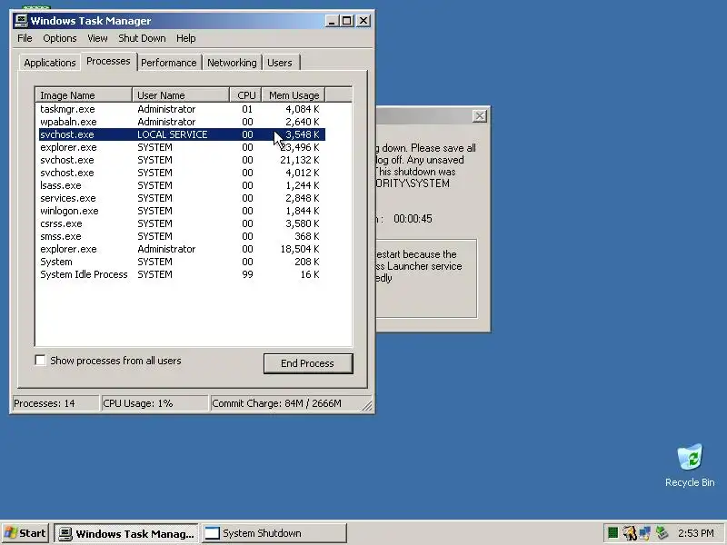Image resolution: width=727 pixels, height=545 pixels.
Task: Select the System Idle Process row
Action: pyautogui.click(x=182, y=275)
